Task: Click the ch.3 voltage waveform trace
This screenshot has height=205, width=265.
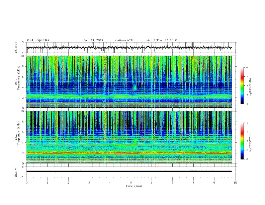Action: pyautogui.click(x=129, y=172)
